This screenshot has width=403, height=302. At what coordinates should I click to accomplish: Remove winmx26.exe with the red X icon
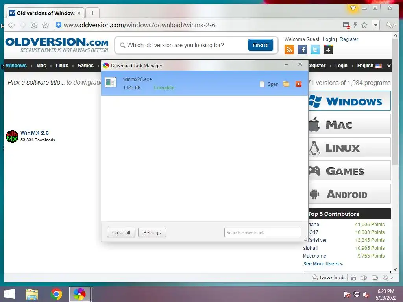pos(298,84)
